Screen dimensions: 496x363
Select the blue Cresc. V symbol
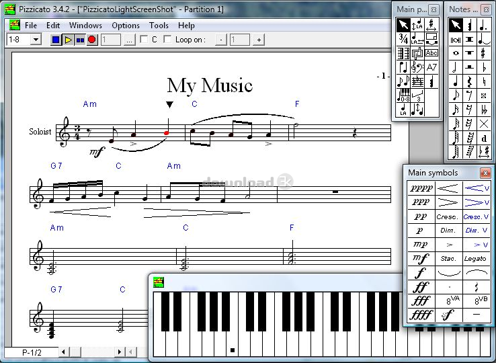coord(477,216)
